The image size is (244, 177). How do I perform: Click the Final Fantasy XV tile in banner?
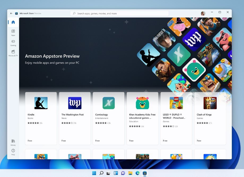coord(164,40)
